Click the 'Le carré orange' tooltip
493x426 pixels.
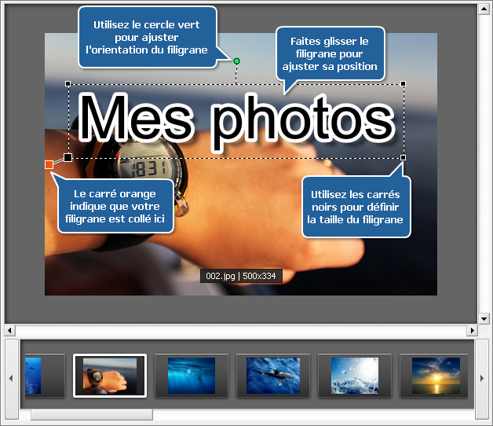[115, 206]
